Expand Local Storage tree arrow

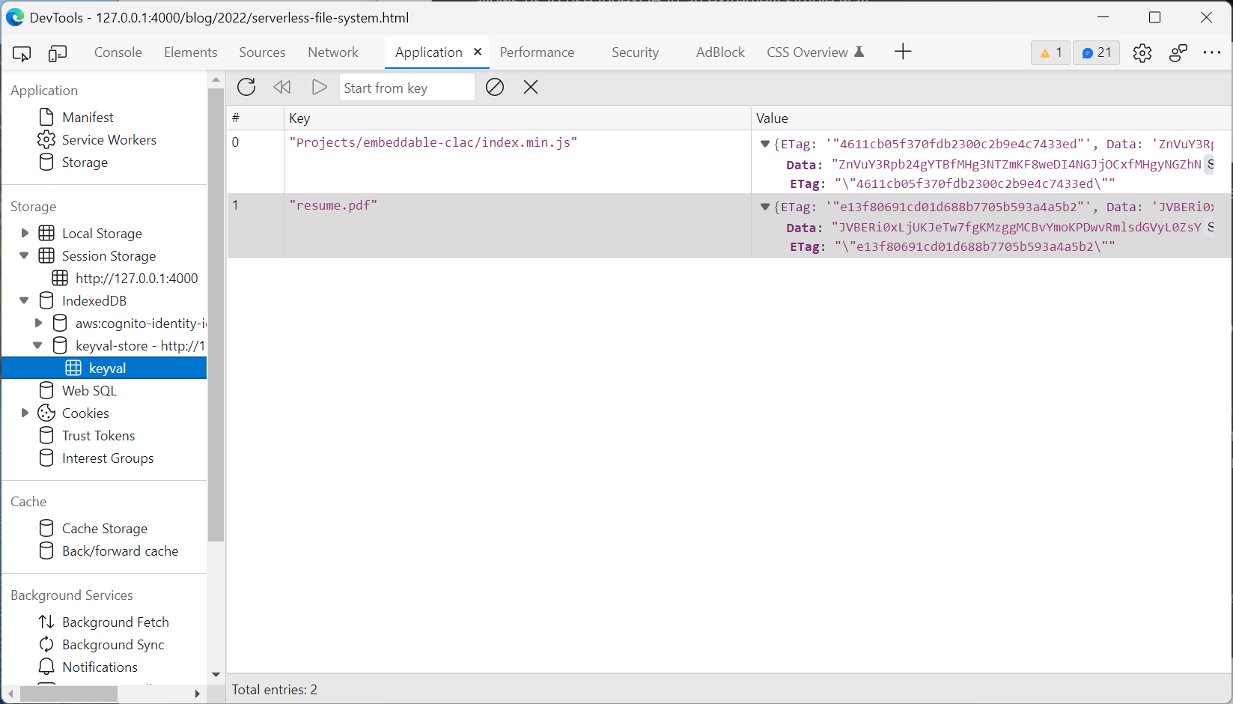[25, 233]
